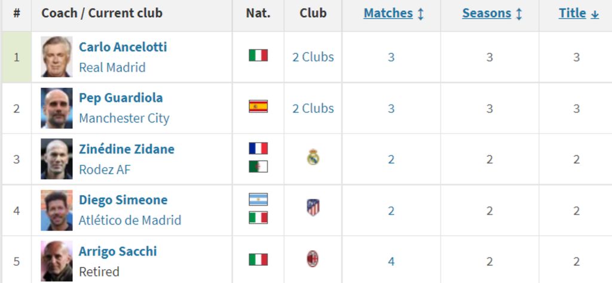Click the Real Madrid club crest icon
612x283 pixels.
pos(313,157)
